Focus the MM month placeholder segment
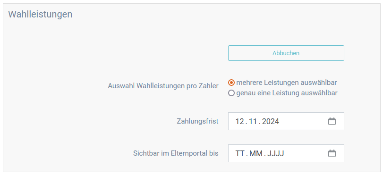The width and height of the screenshot is (383, 175). point(255,153)
